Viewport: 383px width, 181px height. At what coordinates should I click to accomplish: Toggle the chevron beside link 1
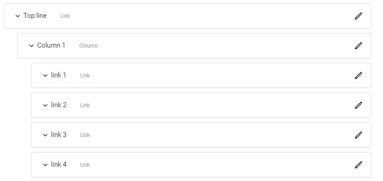[45, 76]
